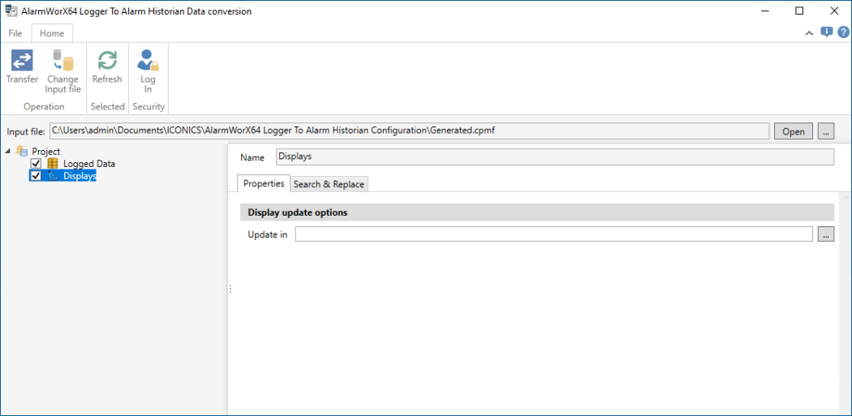Screen dimensions: 852x416
Task: Collapse the ribbon with the chevron
Action: (809, 33)
